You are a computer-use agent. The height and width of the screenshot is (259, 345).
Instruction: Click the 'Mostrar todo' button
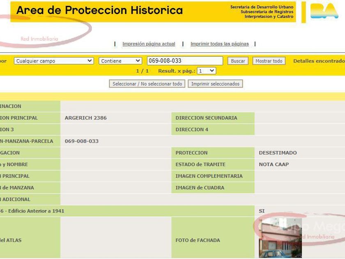tap(269, 61)
